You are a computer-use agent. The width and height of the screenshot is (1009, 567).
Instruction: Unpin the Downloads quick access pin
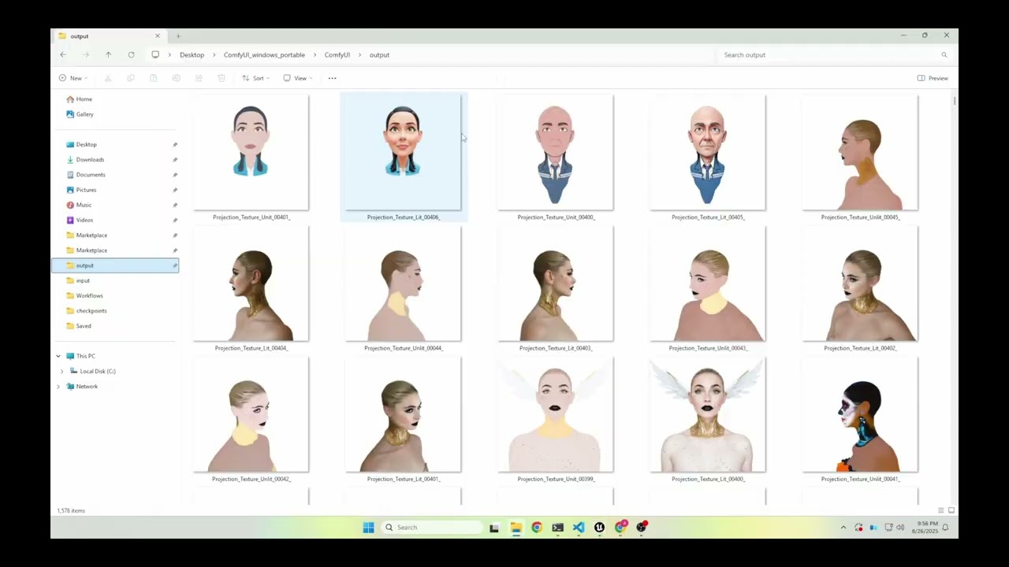[175, 160]
